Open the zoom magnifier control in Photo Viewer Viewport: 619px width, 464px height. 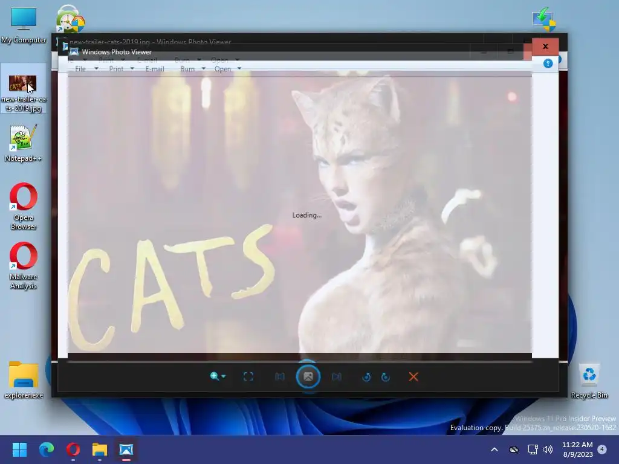click(x=215, y=376)
